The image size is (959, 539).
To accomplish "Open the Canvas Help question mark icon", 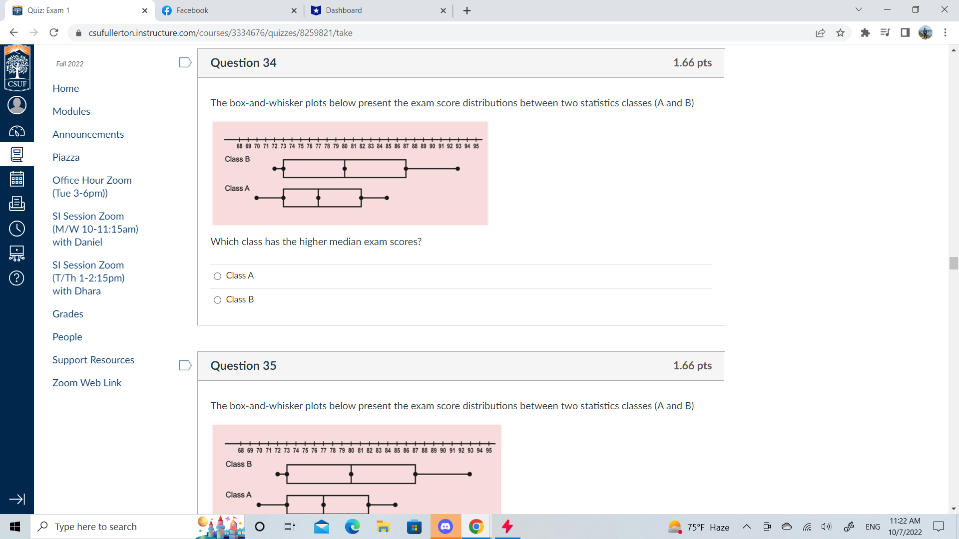I will pyautogui.click(x=17, y=278).
